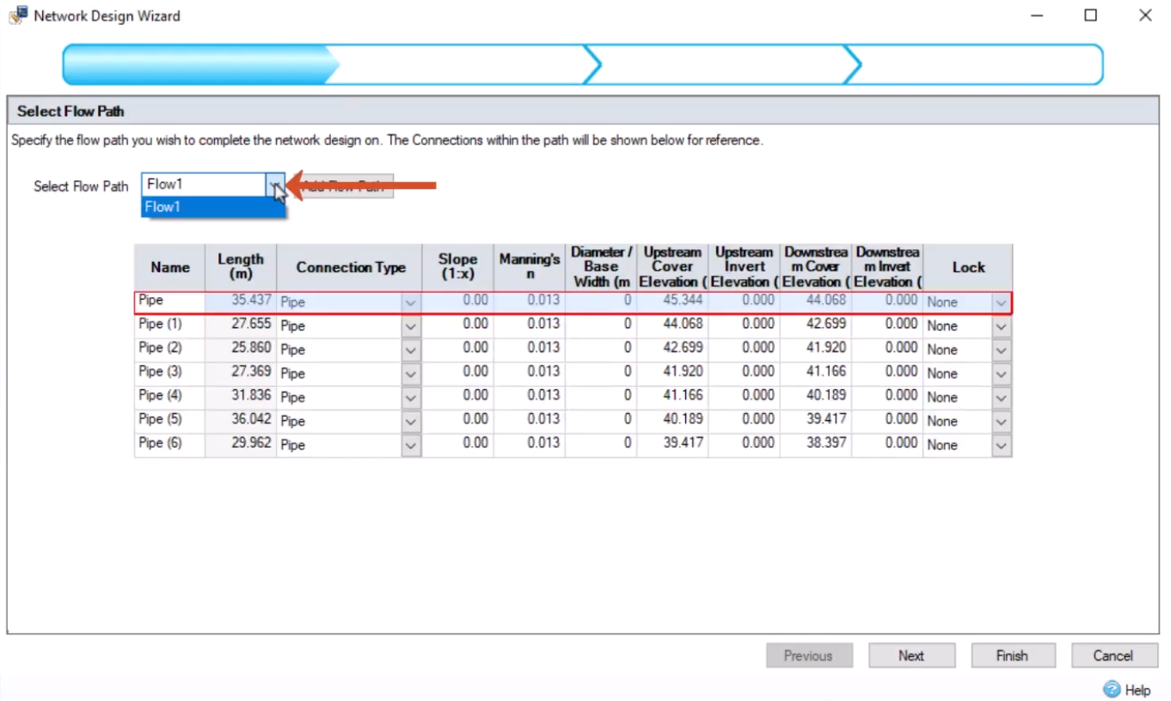Expand Connection Type dropdown for Pipe (4)
Image resolution: width=1171 pixels, height=701 pixels.
pos(411,398)
